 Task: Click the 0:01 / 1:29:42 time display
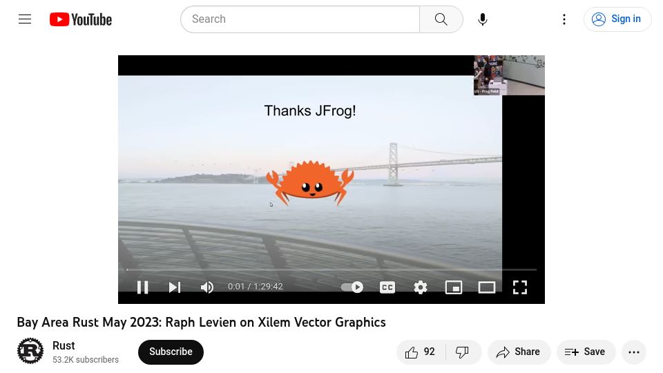tap(256, 287)
